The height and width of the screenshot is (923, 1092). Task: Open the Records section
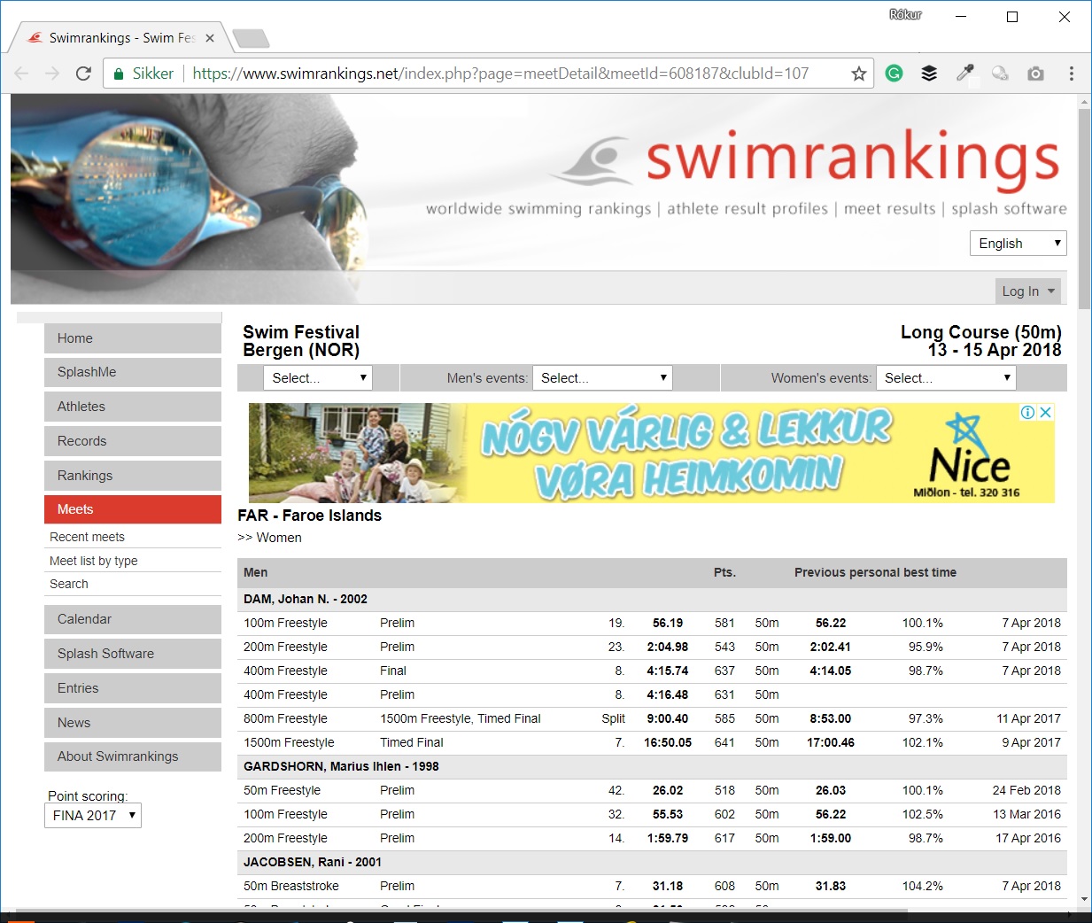pyautogui.click(x=133, y=441)
